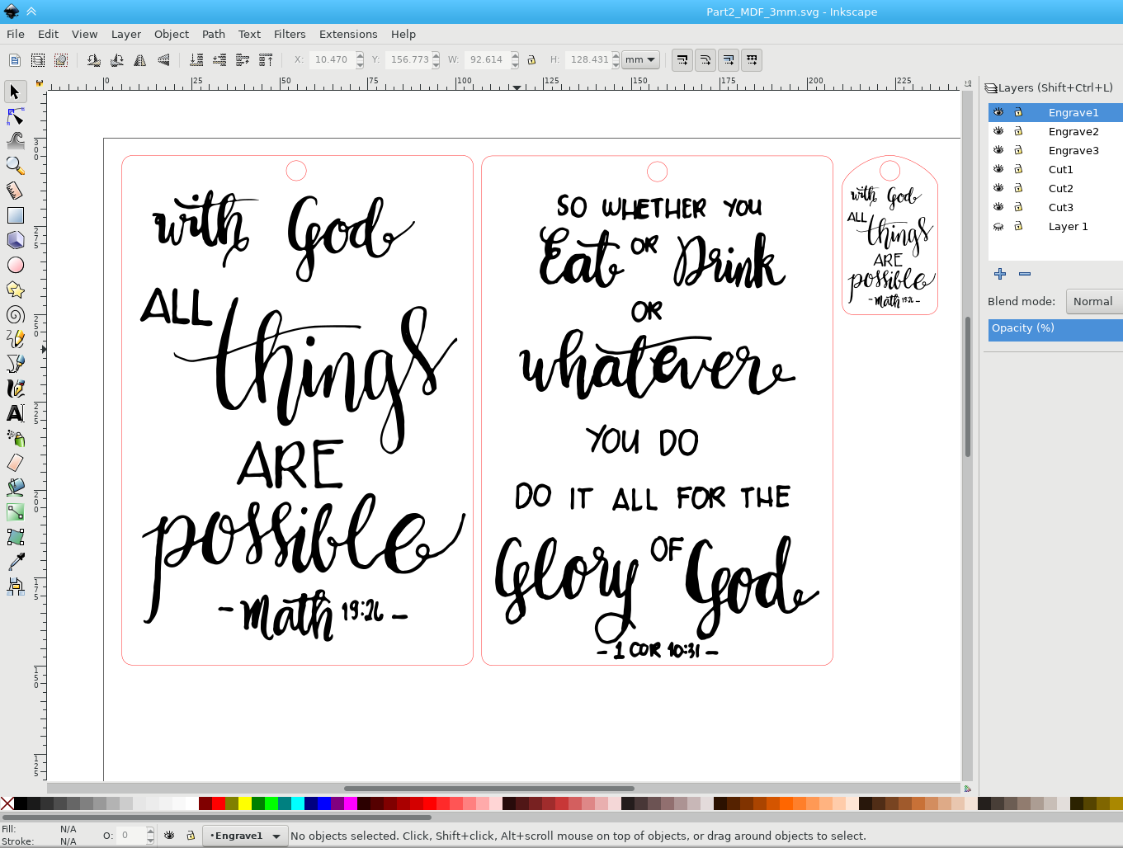1123x848 pixels.
Task: Toggle visibility of Engrave3 layer
Action: 998,150
